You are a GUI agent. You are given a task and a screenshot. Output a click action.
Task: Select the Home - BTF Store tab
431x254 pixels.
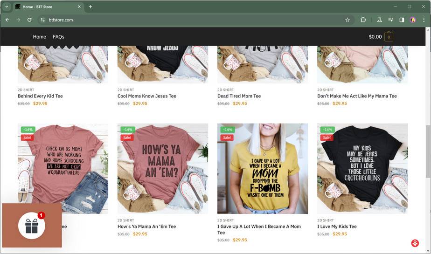click(49, 7)
